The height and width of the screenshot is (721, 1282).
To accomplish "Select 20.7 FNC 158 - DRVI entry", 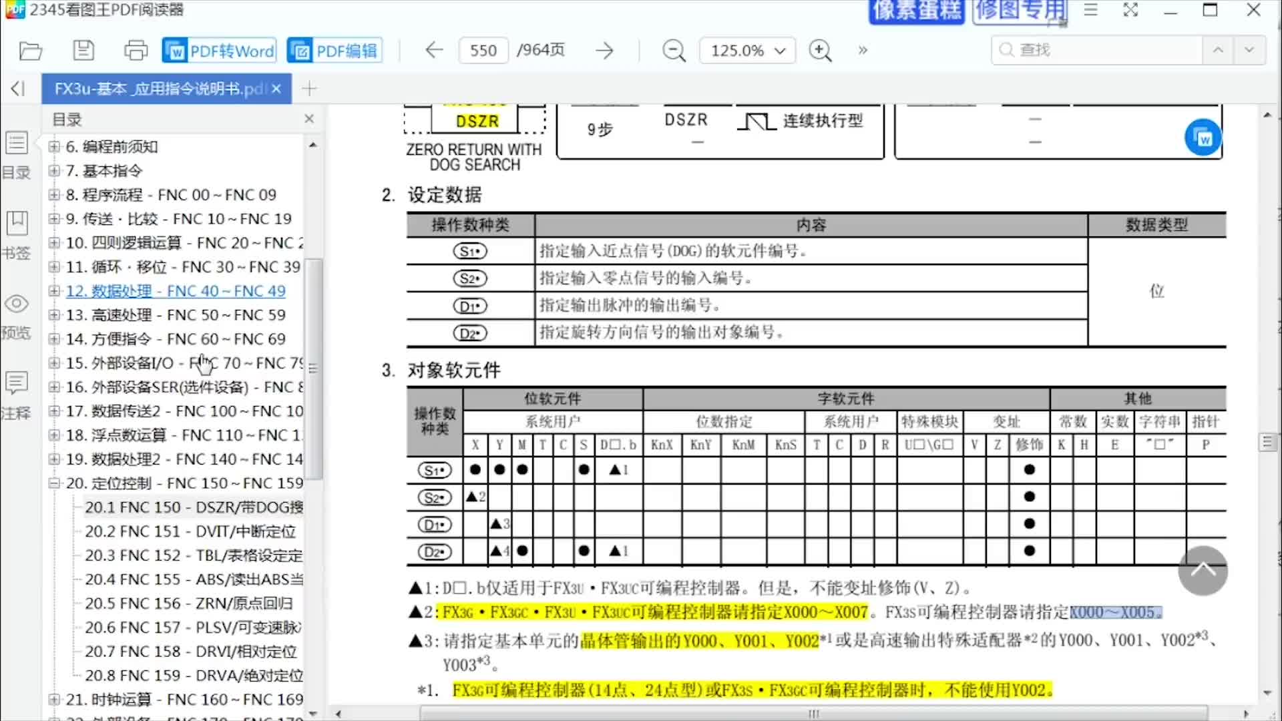I will coord(191,652).
